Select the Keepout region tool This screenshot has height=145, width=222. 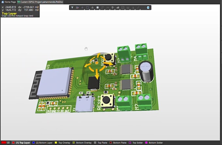(x=123, y=7)
